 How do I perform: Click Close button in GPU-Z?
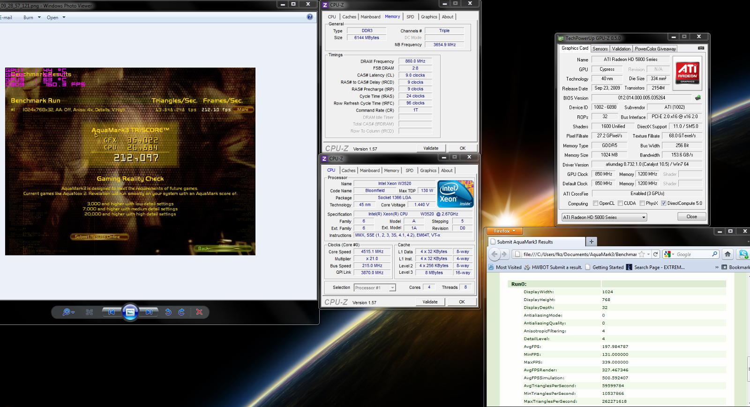click(691, 217)
